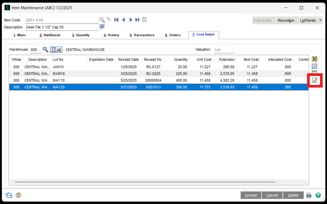Click the Renumber button

click(x=287, y=20)
